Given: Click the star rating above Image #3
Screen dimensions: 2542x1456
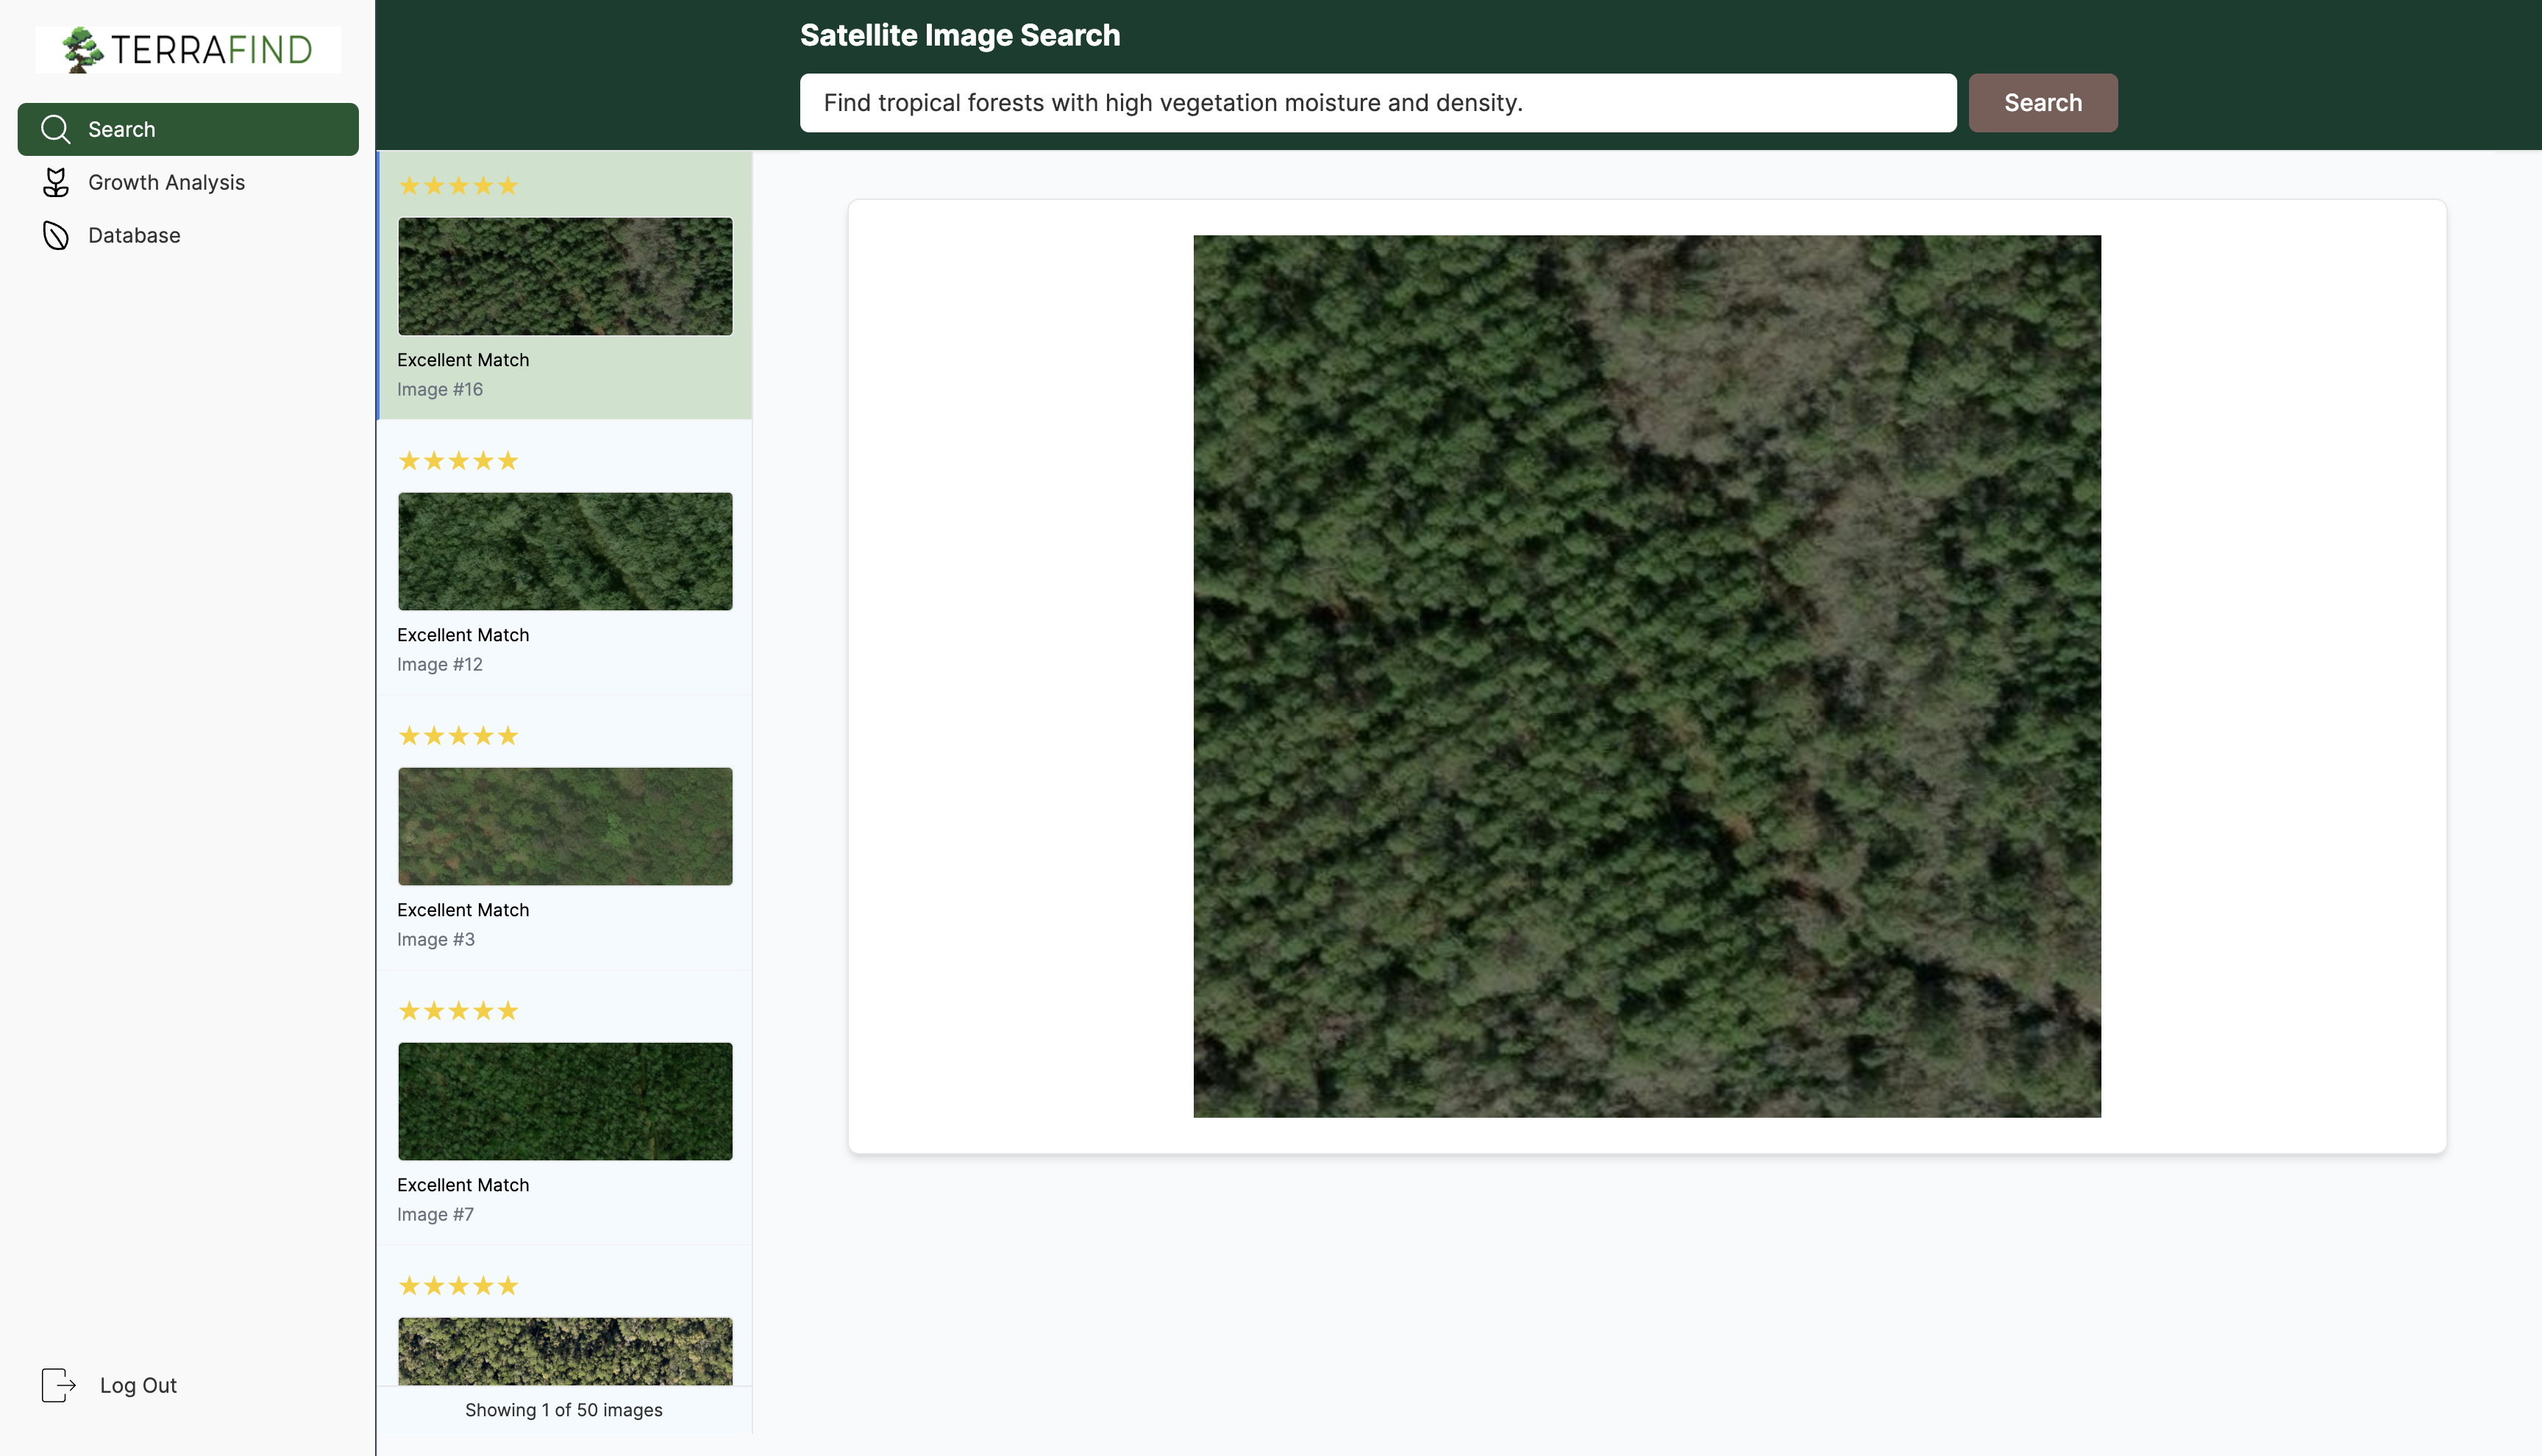Looking at the screenshot, I should [x=458, y=736].
